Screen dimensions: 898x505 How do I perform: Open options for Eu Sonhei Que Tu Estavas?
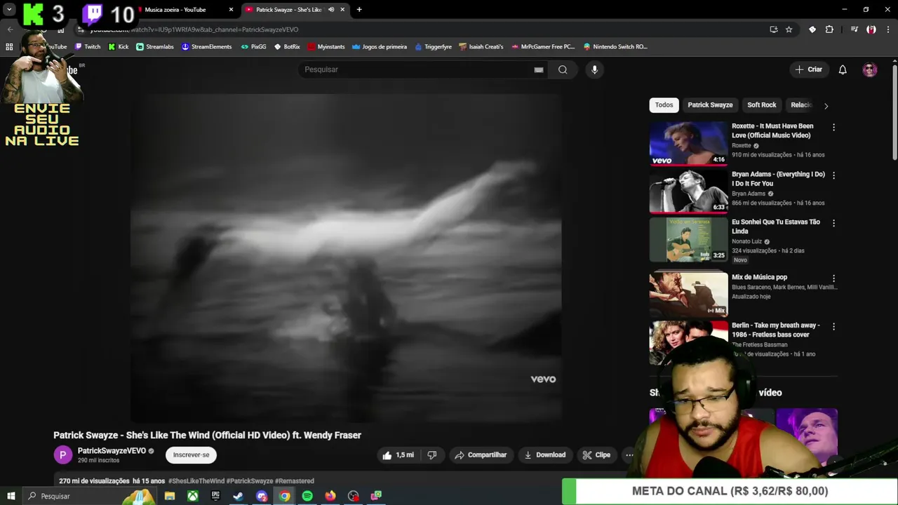tap(833, 223)
